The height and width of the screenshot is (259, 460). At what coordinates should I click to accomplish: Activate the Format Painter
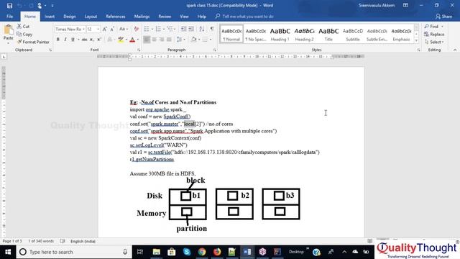(x=33, y=42)
